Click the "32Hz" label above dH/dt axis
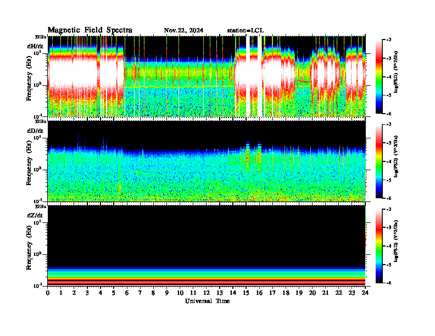This screenshot has height=336, width=435. coord(41,37)
